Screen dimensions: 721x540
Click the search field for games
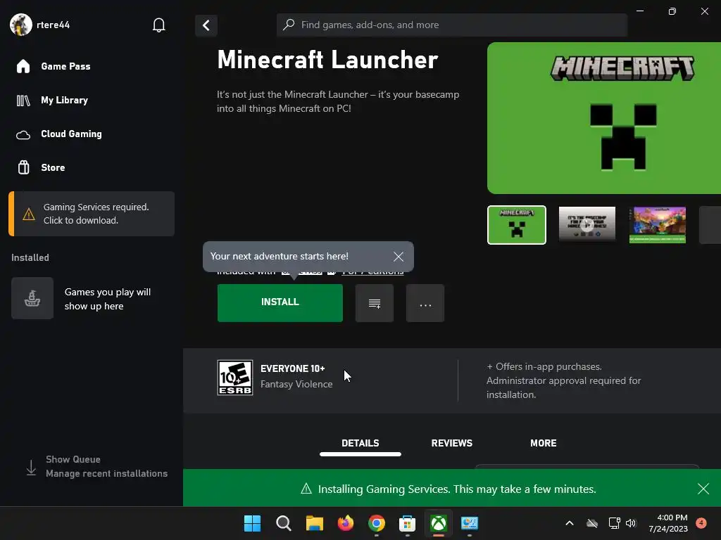tap(451, 25)
